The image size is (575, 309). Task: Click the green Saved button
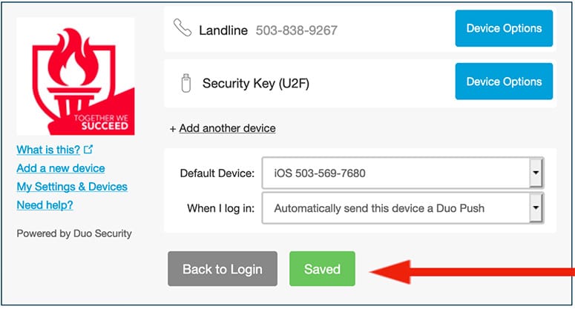pos(322,269)
